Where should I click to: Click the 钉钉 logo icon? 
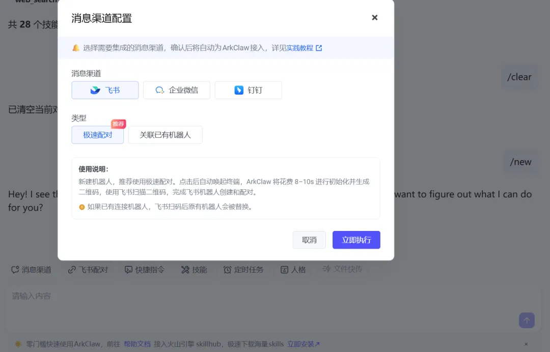239,90
